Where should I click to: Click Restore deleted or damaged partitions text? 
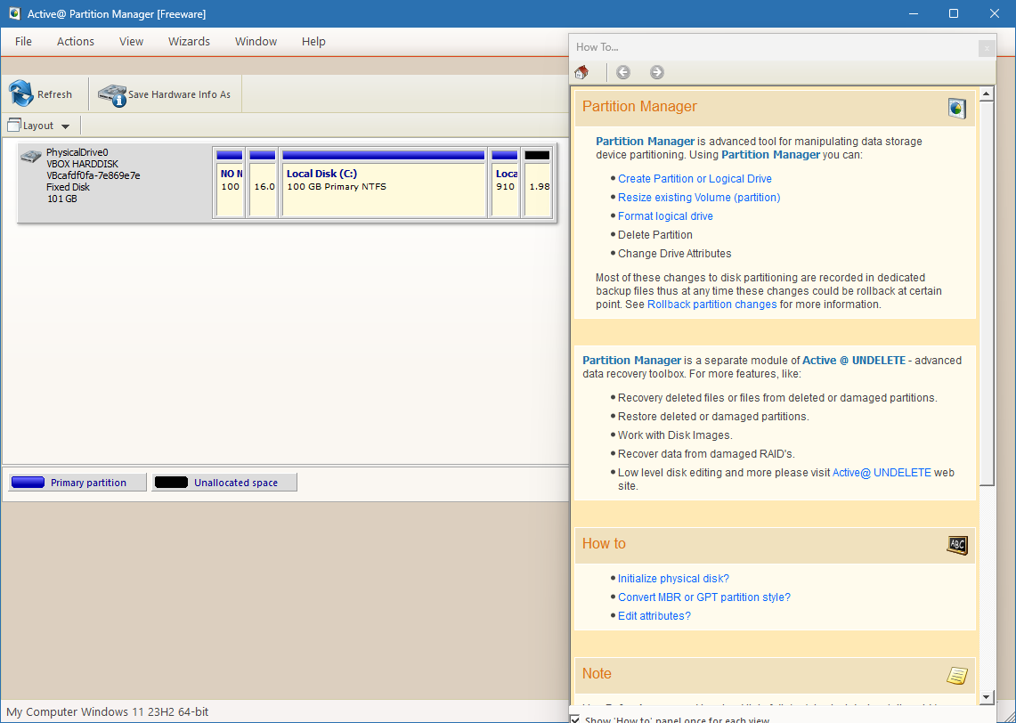click(x=713, y=417)
